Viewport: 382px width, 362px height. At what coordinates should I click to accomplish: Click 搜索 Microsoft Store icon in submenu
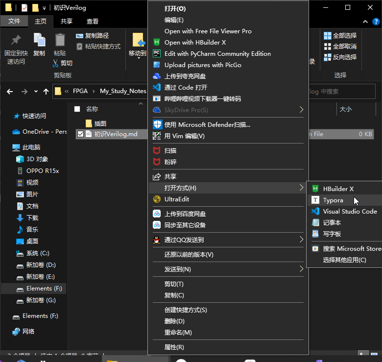point(315,249)
